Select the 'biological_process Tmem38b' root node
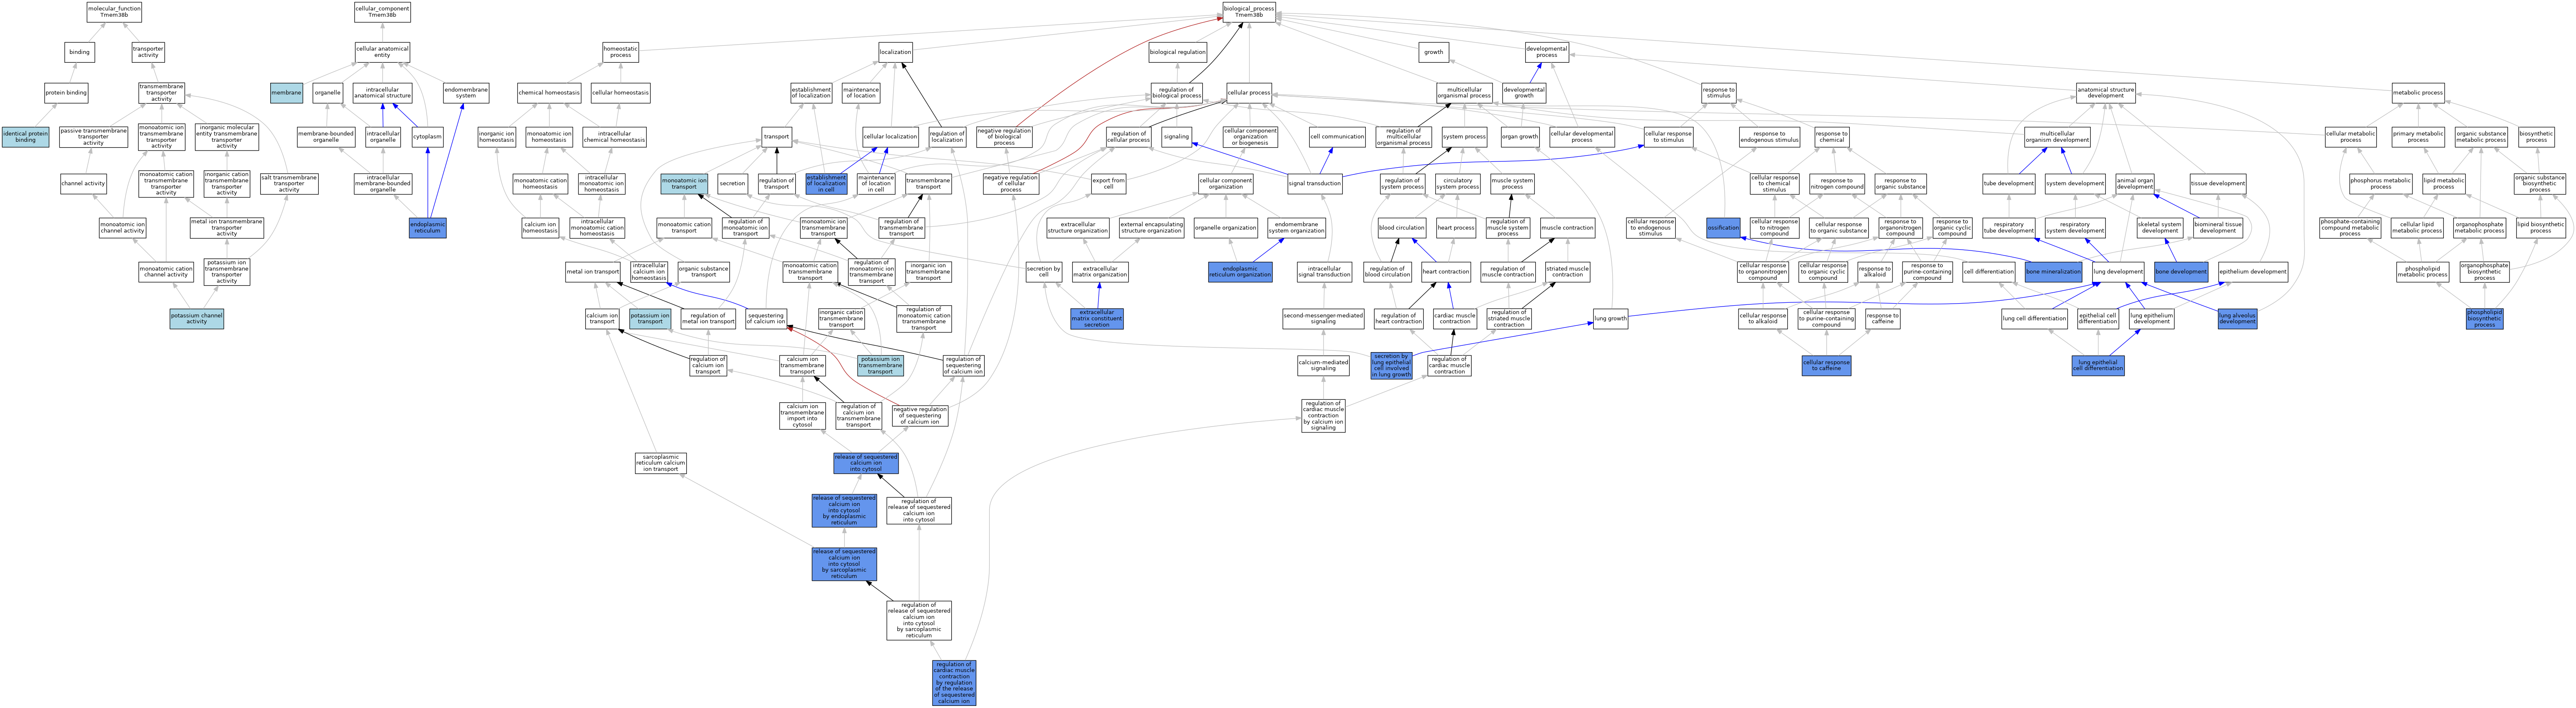 1249,12
